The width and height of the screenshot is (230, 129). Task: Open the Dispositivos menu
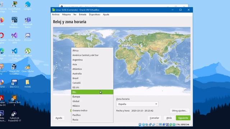coord(95,14)
